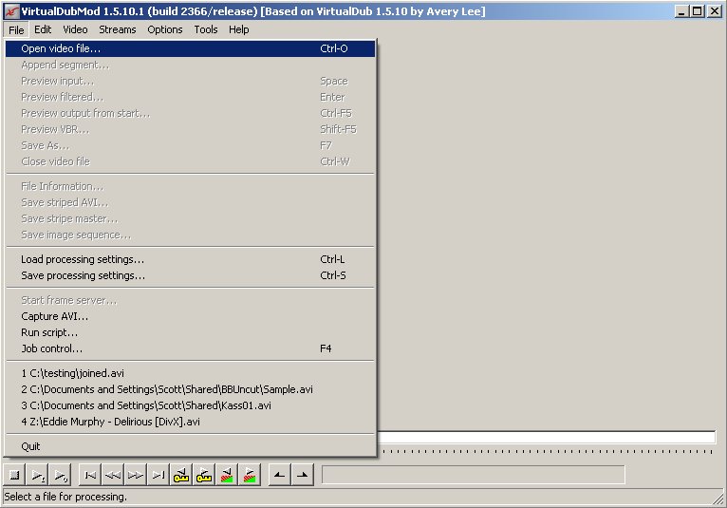The height and width of the screenshot is (508, 727).
Task: Jump to the end of the video
Action: (x=158, y=475)
